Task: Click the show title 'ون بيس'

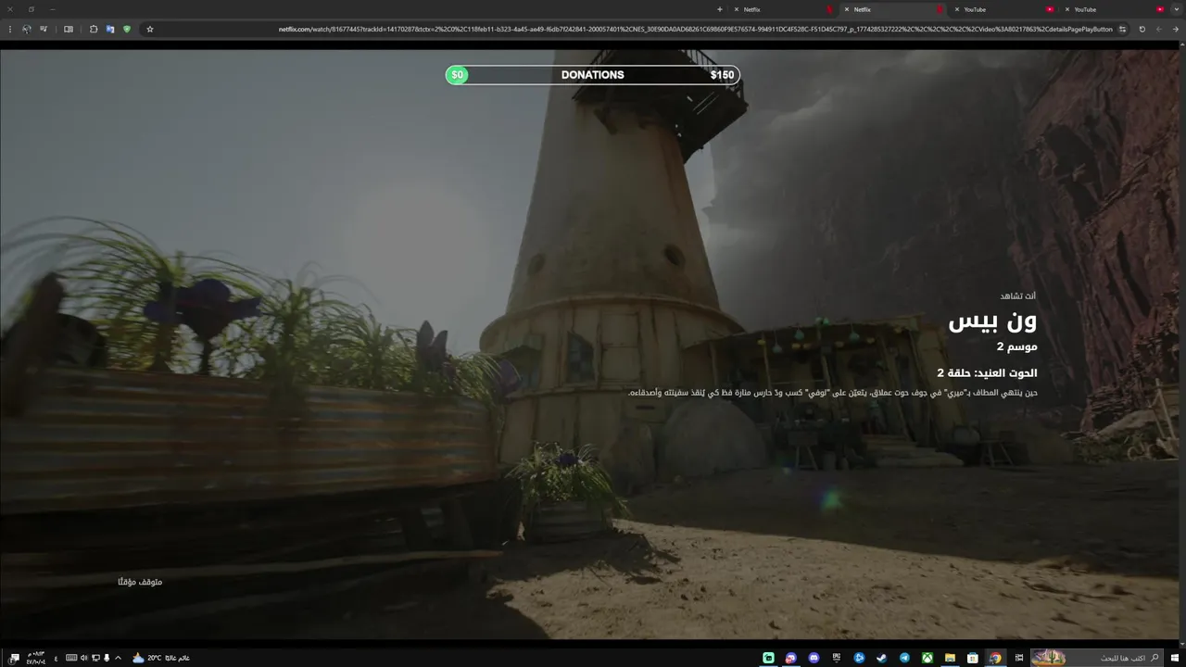Action: (x=992, y=321)
